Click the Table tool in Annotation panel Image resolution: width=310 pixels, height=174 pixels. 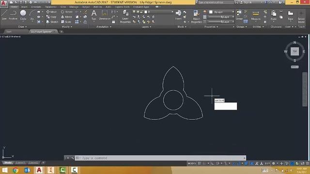pyautogui.click(x=113, y=22)
